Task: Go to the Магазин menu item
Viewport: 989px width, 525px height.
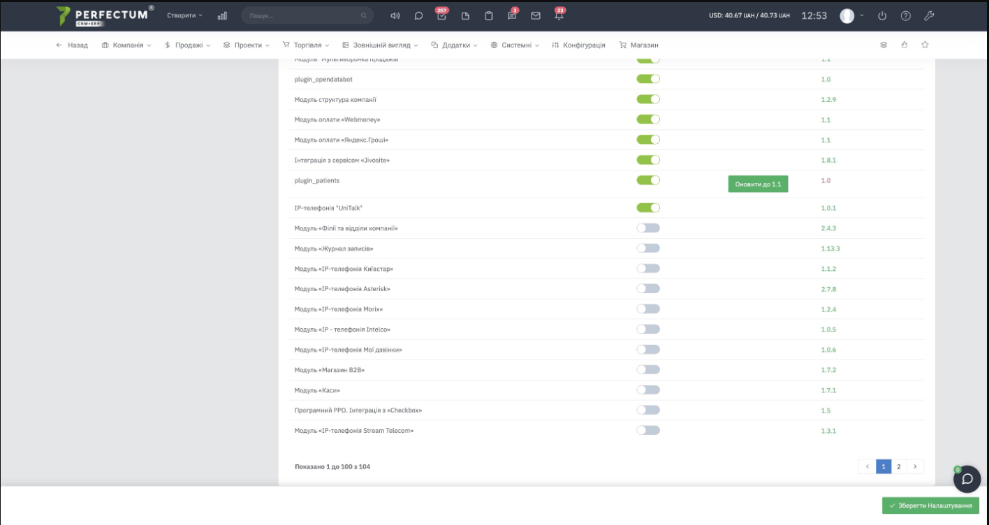Action: click(x=638, y=45)
